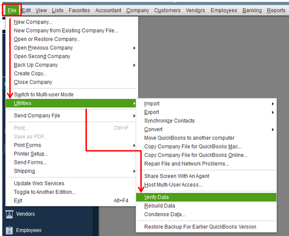
Task: Expand the Utilities submenu
Action: pyautogui.click(x=71, y=103)
